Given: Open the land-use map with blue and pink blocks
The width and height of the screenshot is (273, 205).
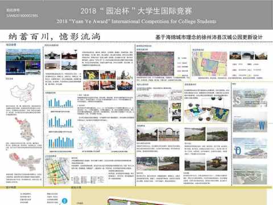Looking at the screenshot, I should tap(209, 64).
